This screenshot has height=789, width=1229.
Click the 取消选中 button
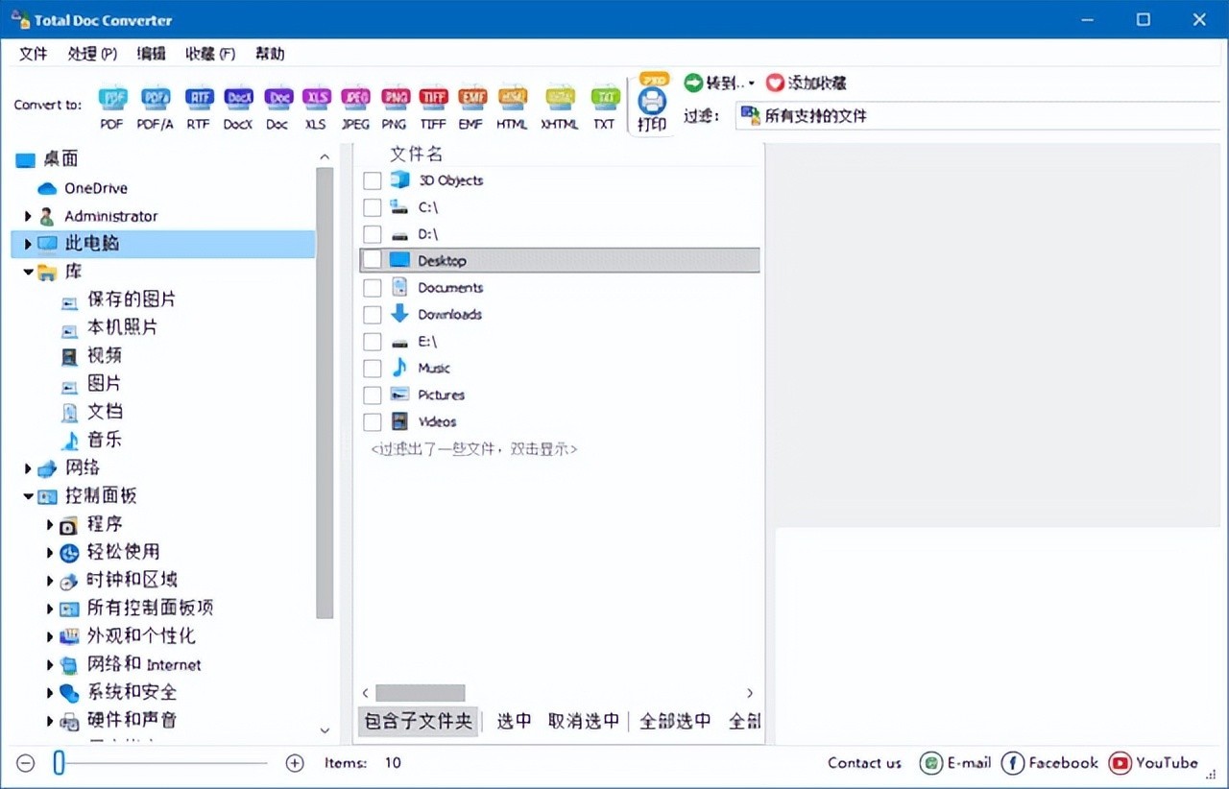(584, 721)
